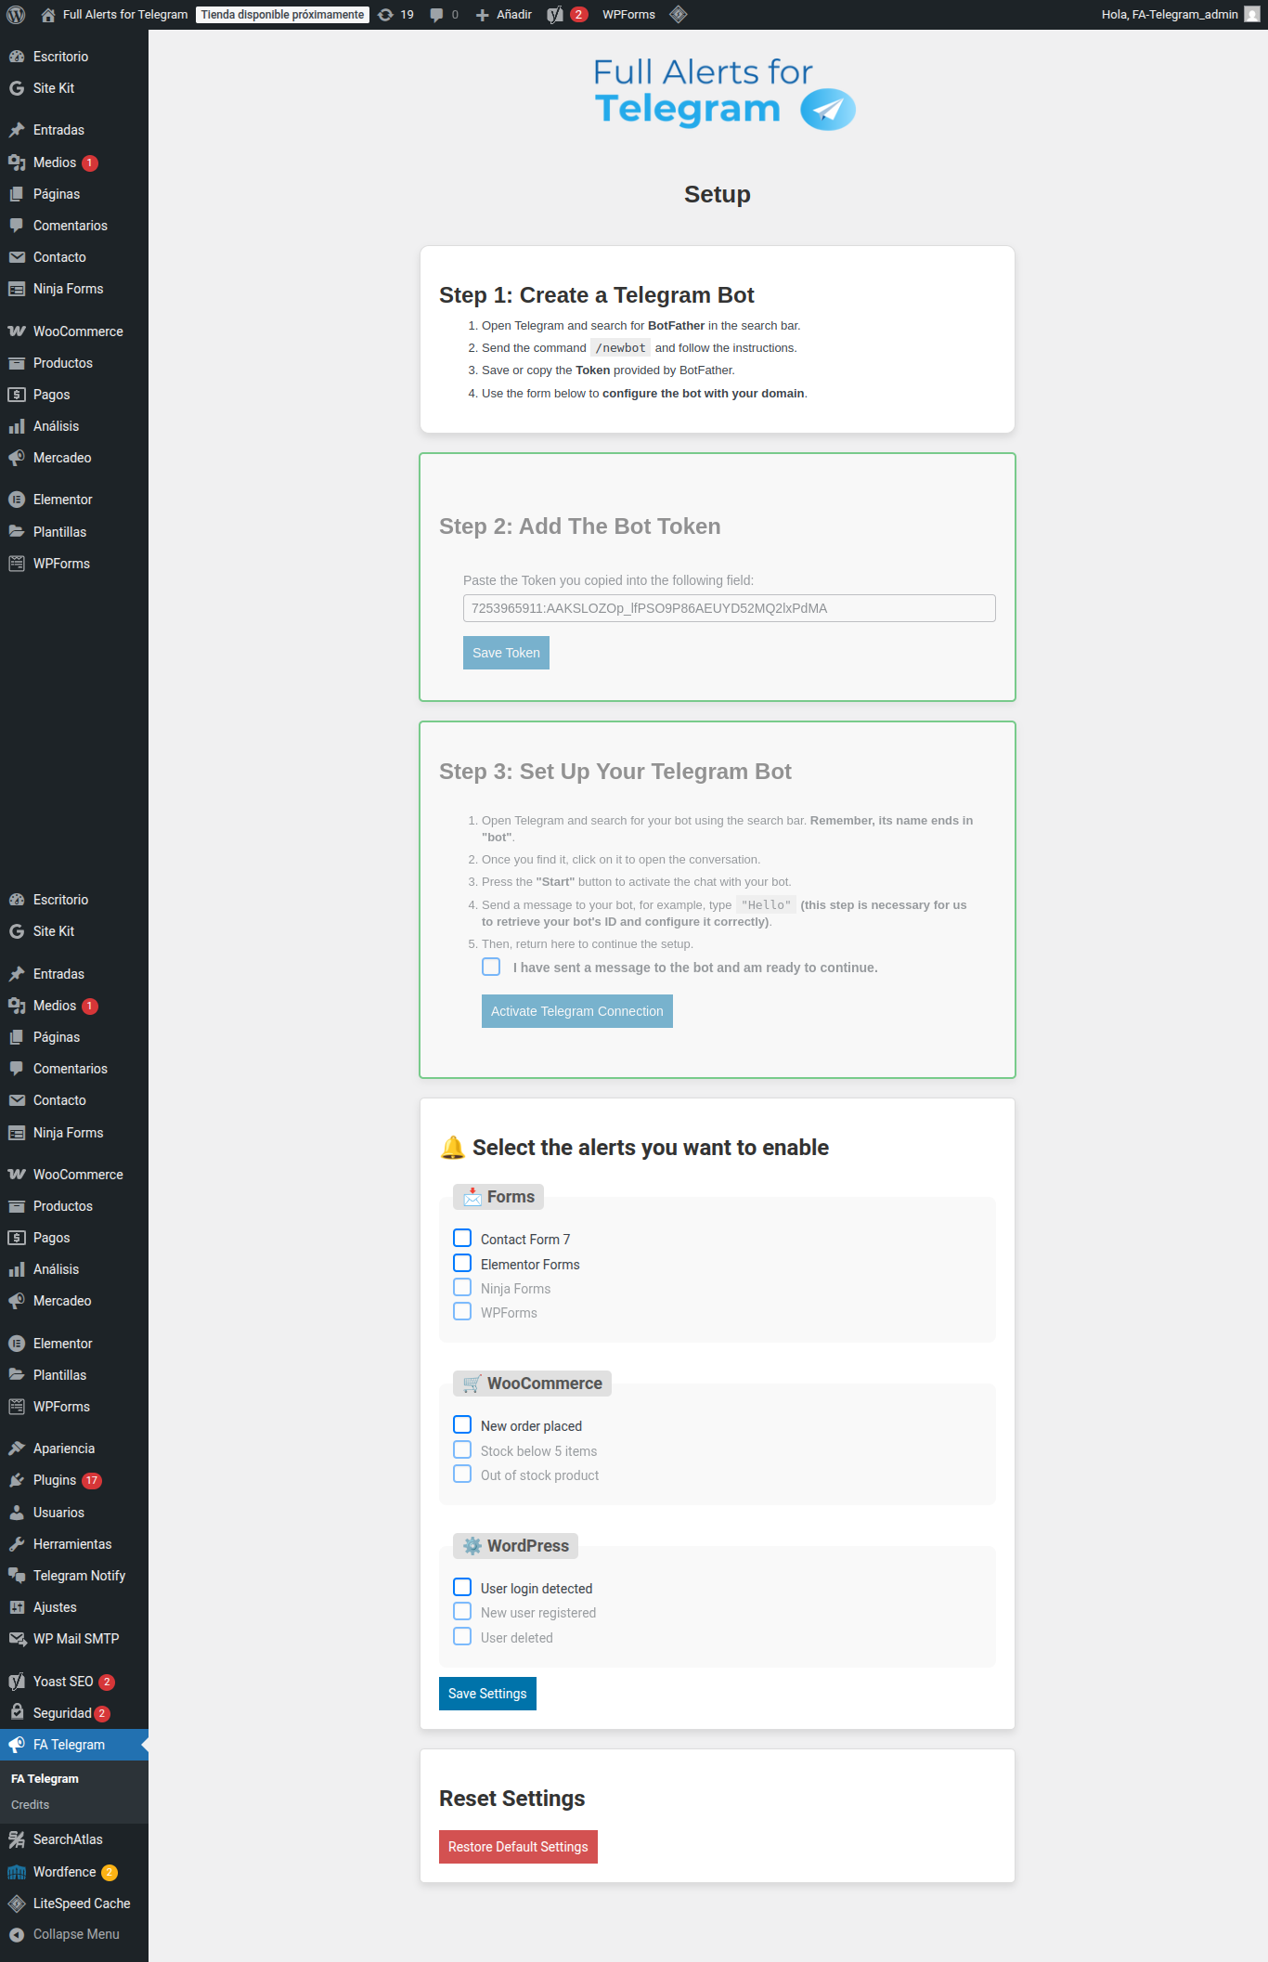The width and height of the screenshot is (1268, 1962).
Task: Click the LiteSpeed Cache sidebar icon
Action: [17, 1904]
